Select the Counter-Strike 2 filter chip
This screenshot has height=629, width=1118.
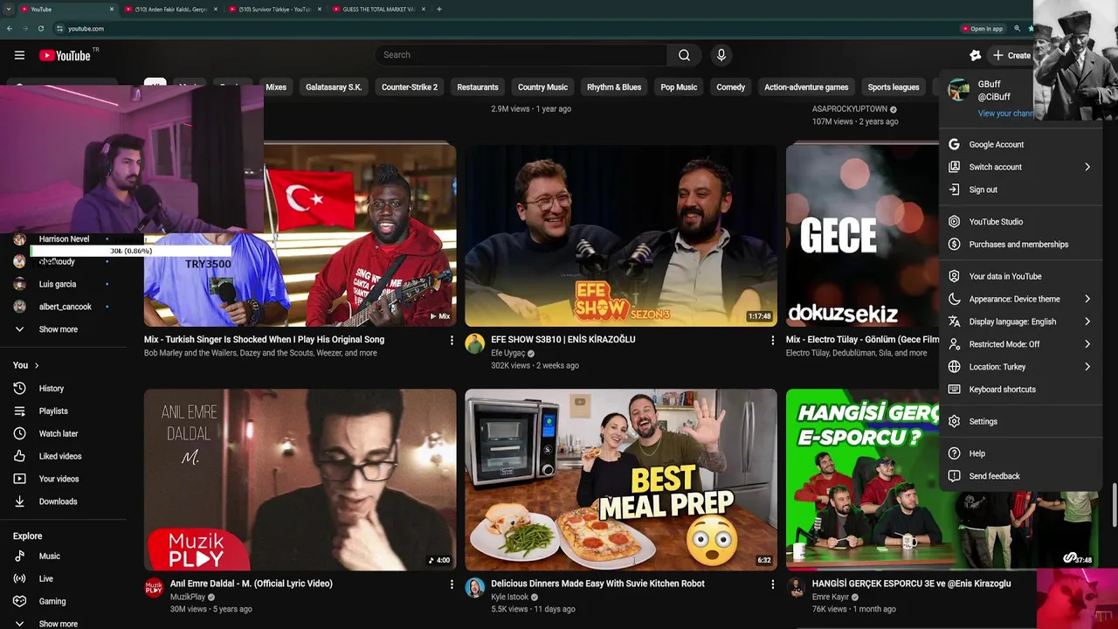(410, 87)
